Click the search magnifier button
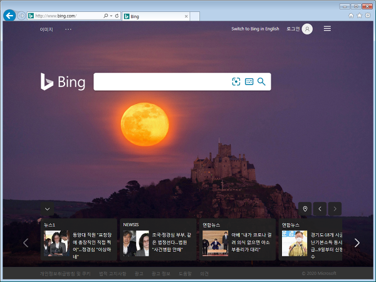The width and height of the screenshot is (376, 282). (261, 81)
